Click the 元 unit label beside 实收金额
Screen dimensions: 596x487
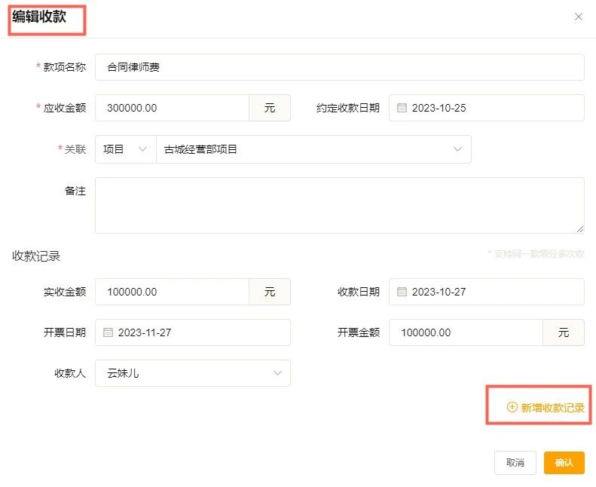pyautogui.click(x=270, y=292)
